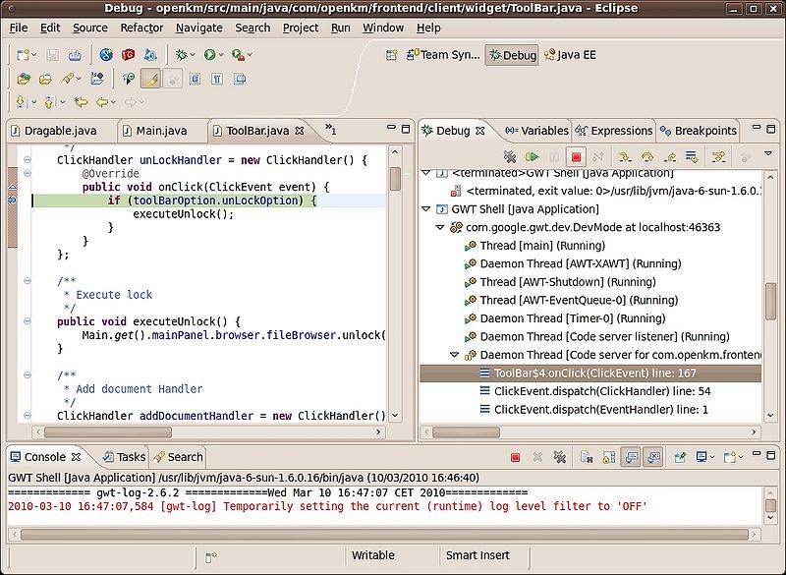Switch to the Main.java editor tab
This screenshot has width=786, height=575.
click(x=161, y=131)
